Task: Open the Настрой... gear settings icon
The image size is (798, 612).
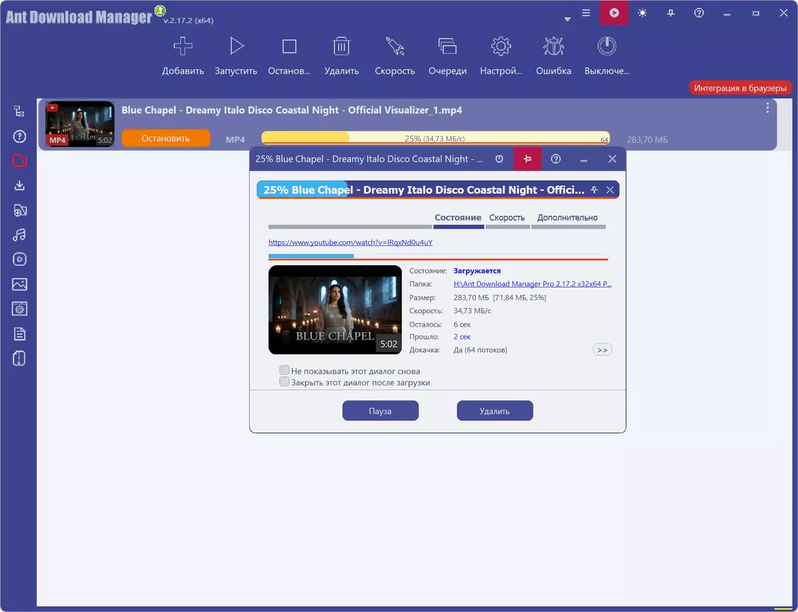Action: click(x=501, y=46)
